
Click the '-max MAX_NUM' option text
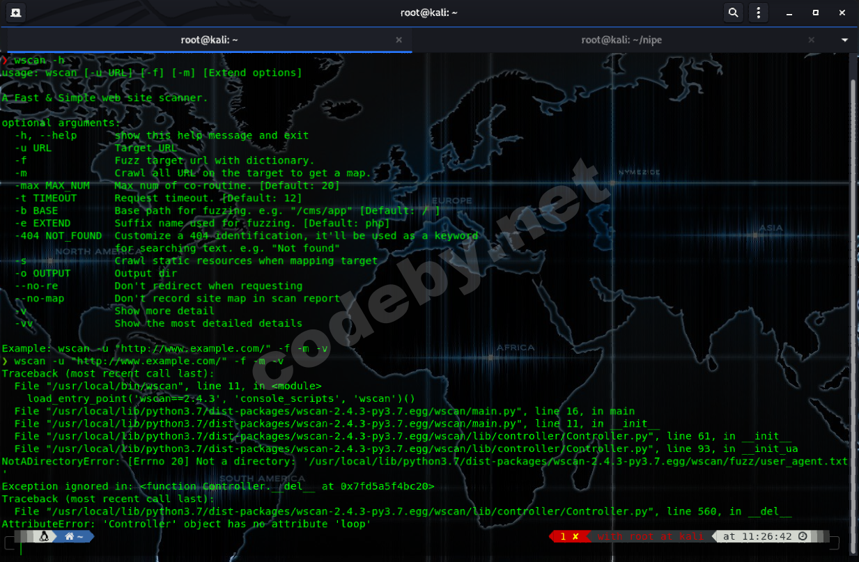pos(52,185)
